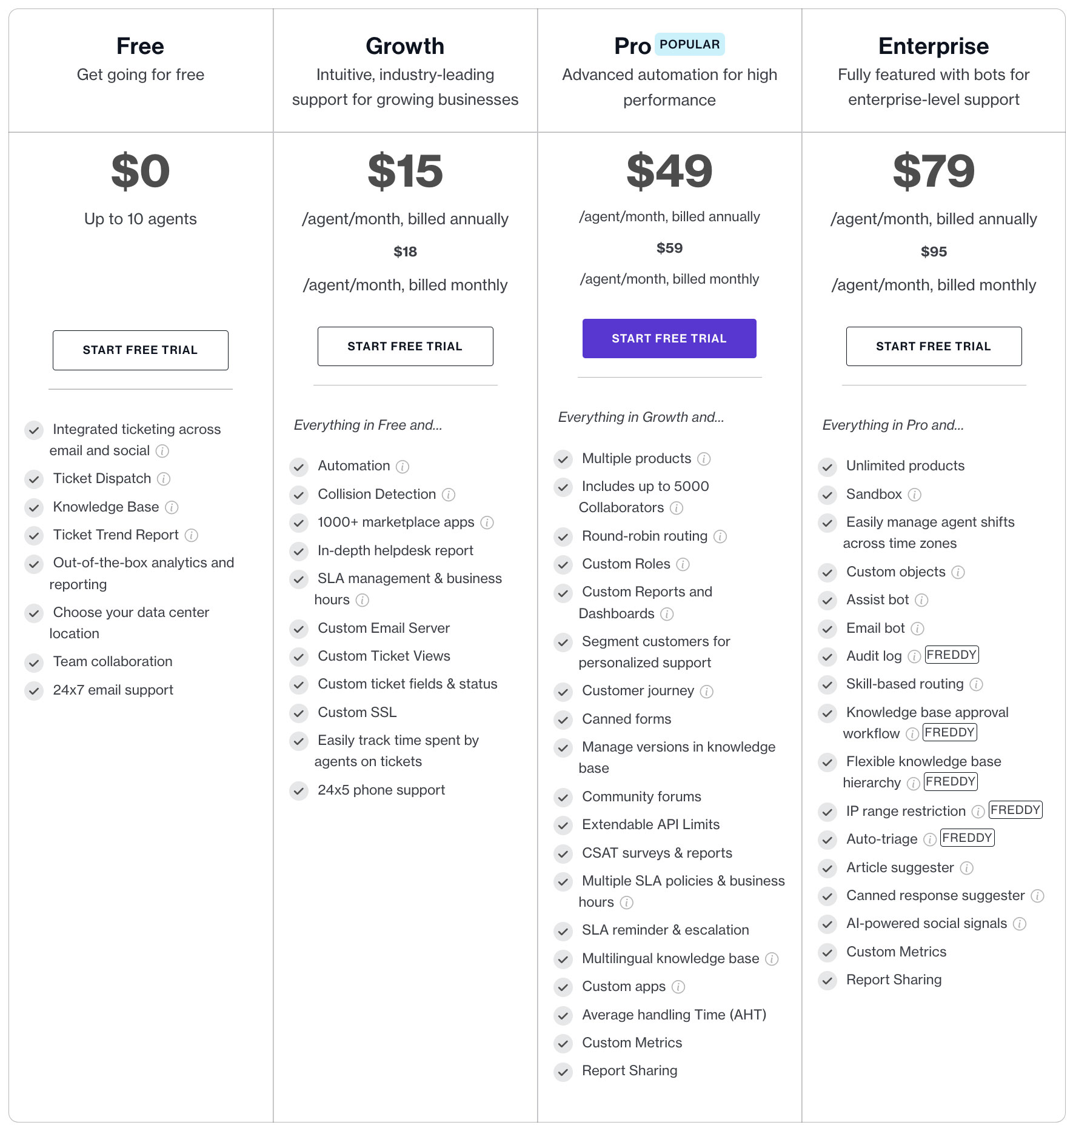Show info for Skill-based routing
This screenshot has height=1131, width=1073.
tap(976, 684)
